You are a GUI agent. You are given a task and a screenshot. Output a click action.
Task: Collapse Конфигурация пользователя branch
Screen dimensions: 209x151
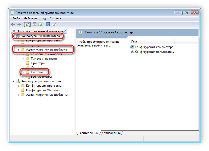pos(14,81)
